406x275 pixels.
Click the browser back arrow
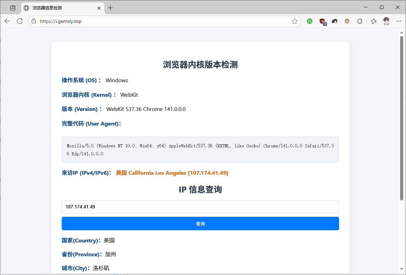tap(7, 21)
